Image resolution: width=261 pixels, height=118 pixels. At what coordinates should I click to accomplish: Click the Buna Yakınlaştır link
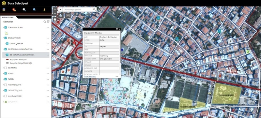pyautogui.click(x=90, y=77)
